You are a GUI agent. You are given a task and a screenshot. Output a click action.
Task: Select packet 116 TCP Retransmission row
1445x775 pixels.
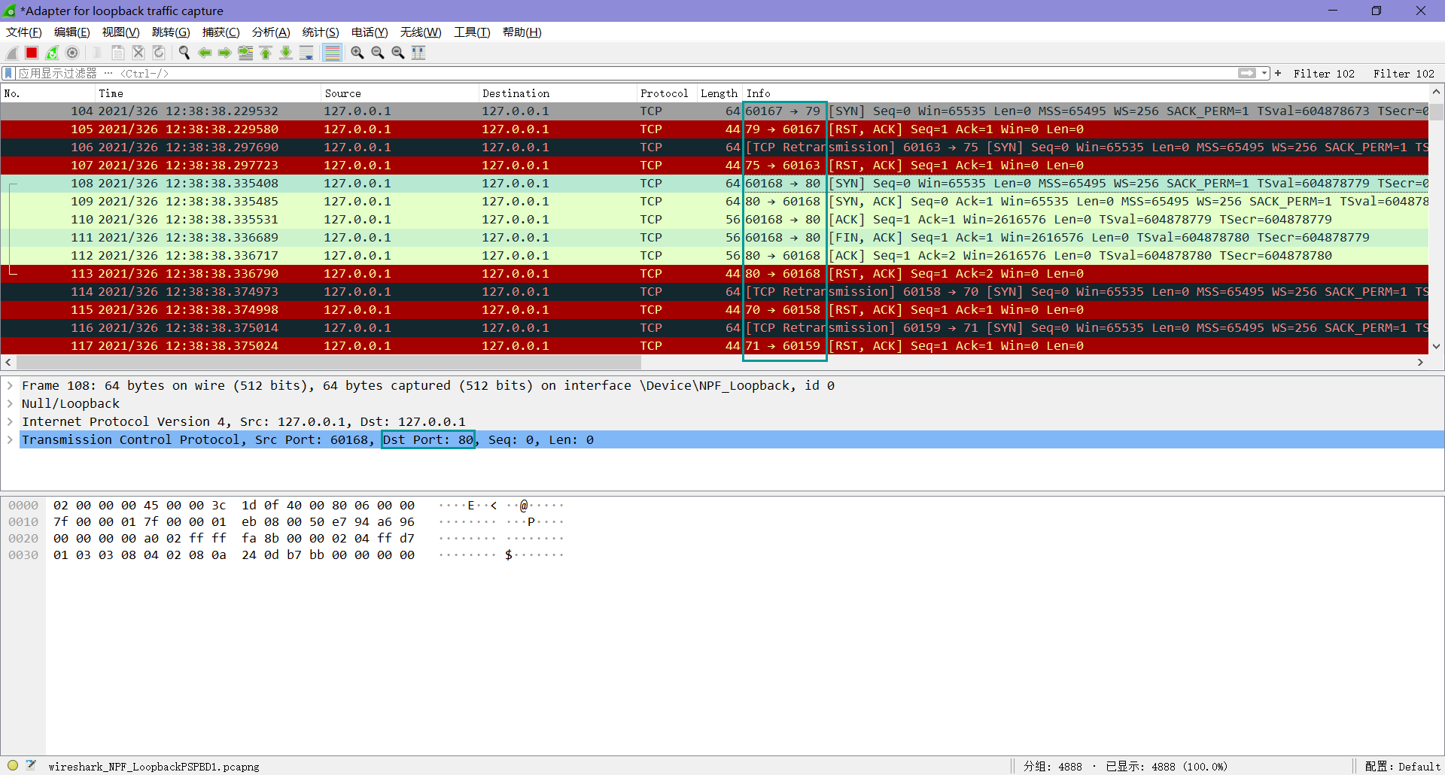pyautogui.click(x=714, y=328)
